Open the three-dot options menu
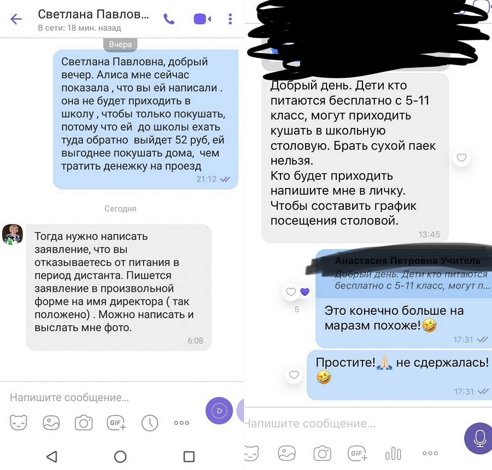The height and width of the screenshot is (470, 492). coord(230,19)
